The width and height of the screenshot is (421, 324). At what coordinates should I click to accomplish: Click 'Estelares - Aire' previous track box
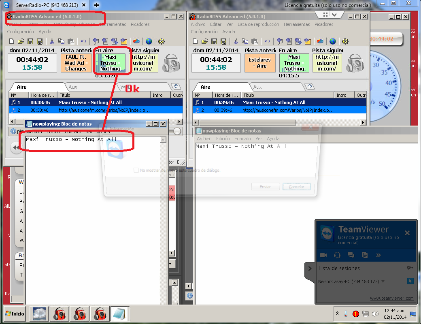[259, 63]
